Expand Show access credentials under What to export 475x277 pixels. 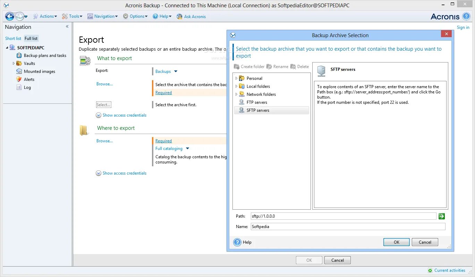tap(121, 115)
